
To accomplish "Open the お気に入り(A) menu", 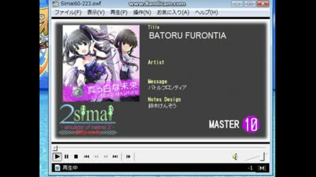I will [173, 12].
